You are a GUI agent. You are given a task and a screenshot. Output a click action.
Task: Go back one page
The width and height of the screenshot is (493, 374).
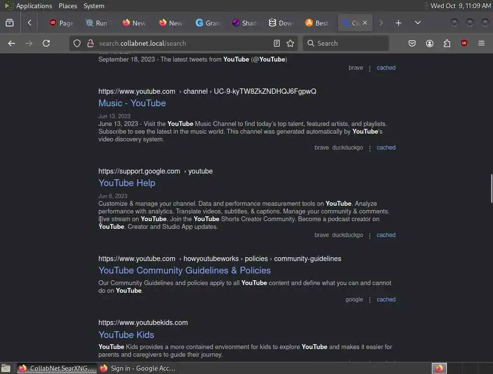(12, 43)
